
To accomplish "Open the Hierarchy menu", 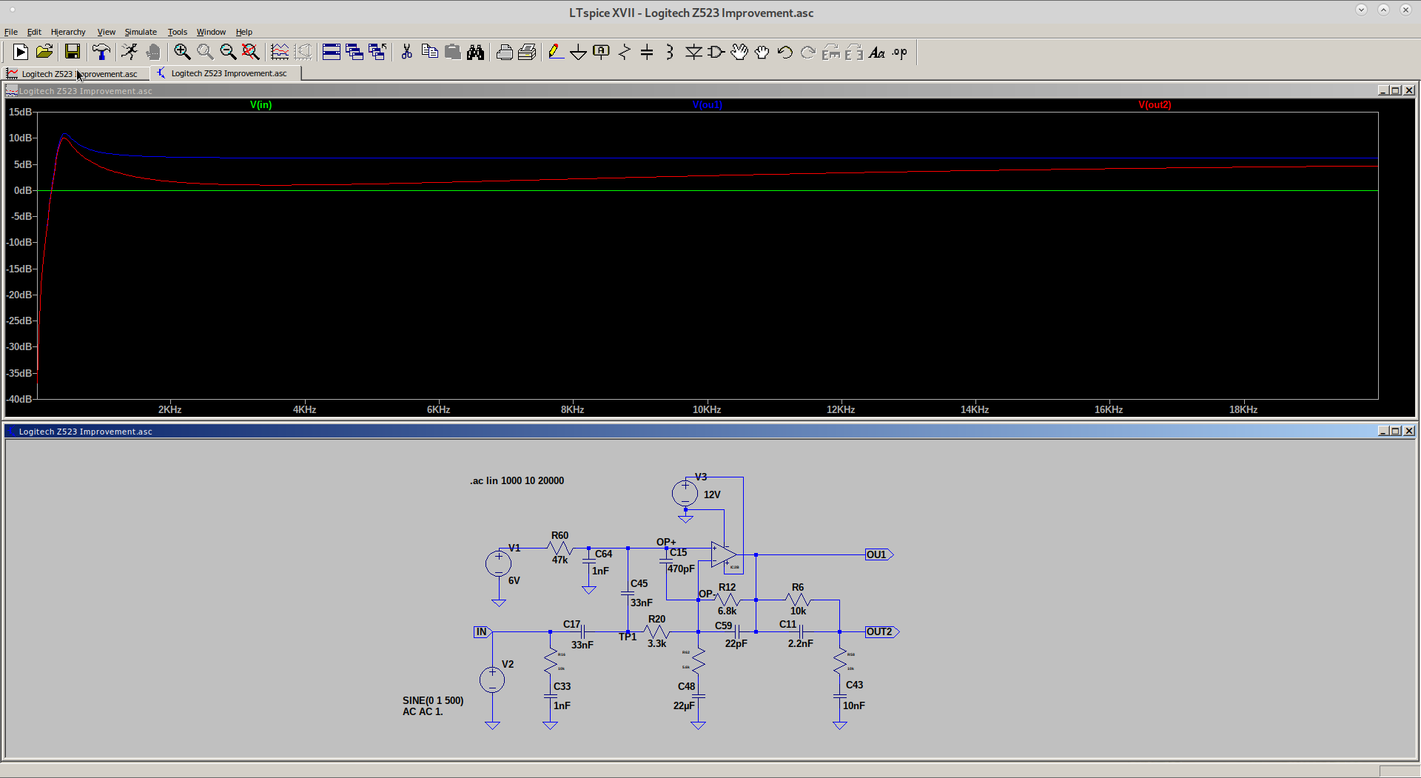I will point(68,32).
